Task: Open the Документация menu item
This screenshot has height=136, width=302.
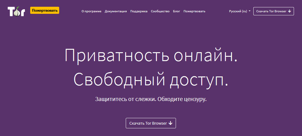Action: (116, 11)
